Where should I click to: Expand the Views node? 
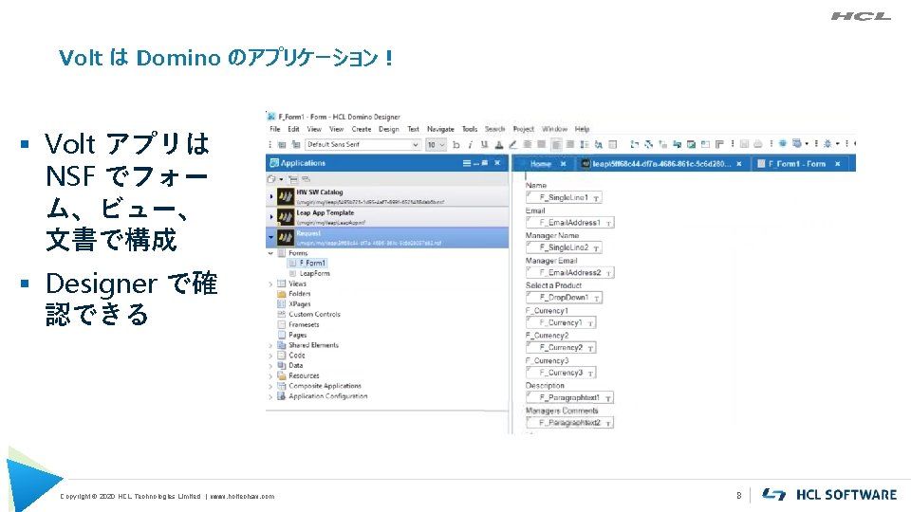pyautogui.click(x=270, y=283)
